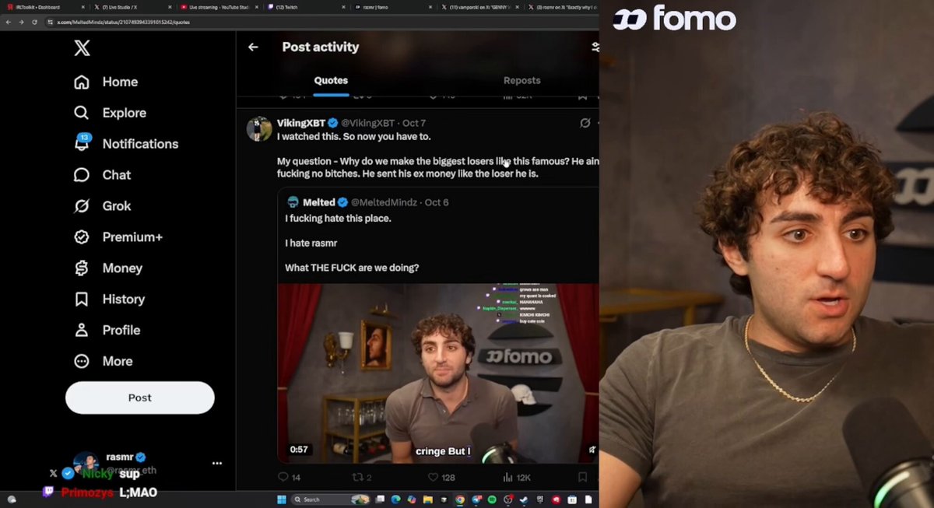Play the embedded rasmr video clip
This screenshot has height=508, width=934.
click(x=438, y=373)
